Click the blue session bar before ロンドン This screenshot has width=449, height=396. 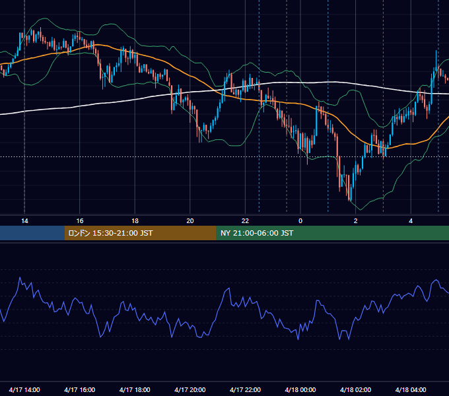(x=32, y=233)
